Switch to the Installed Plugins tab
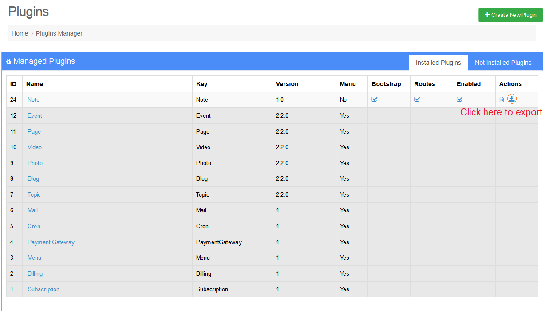Screen dimensions: 545x317 pyautogui.click(x=438, y=63)
